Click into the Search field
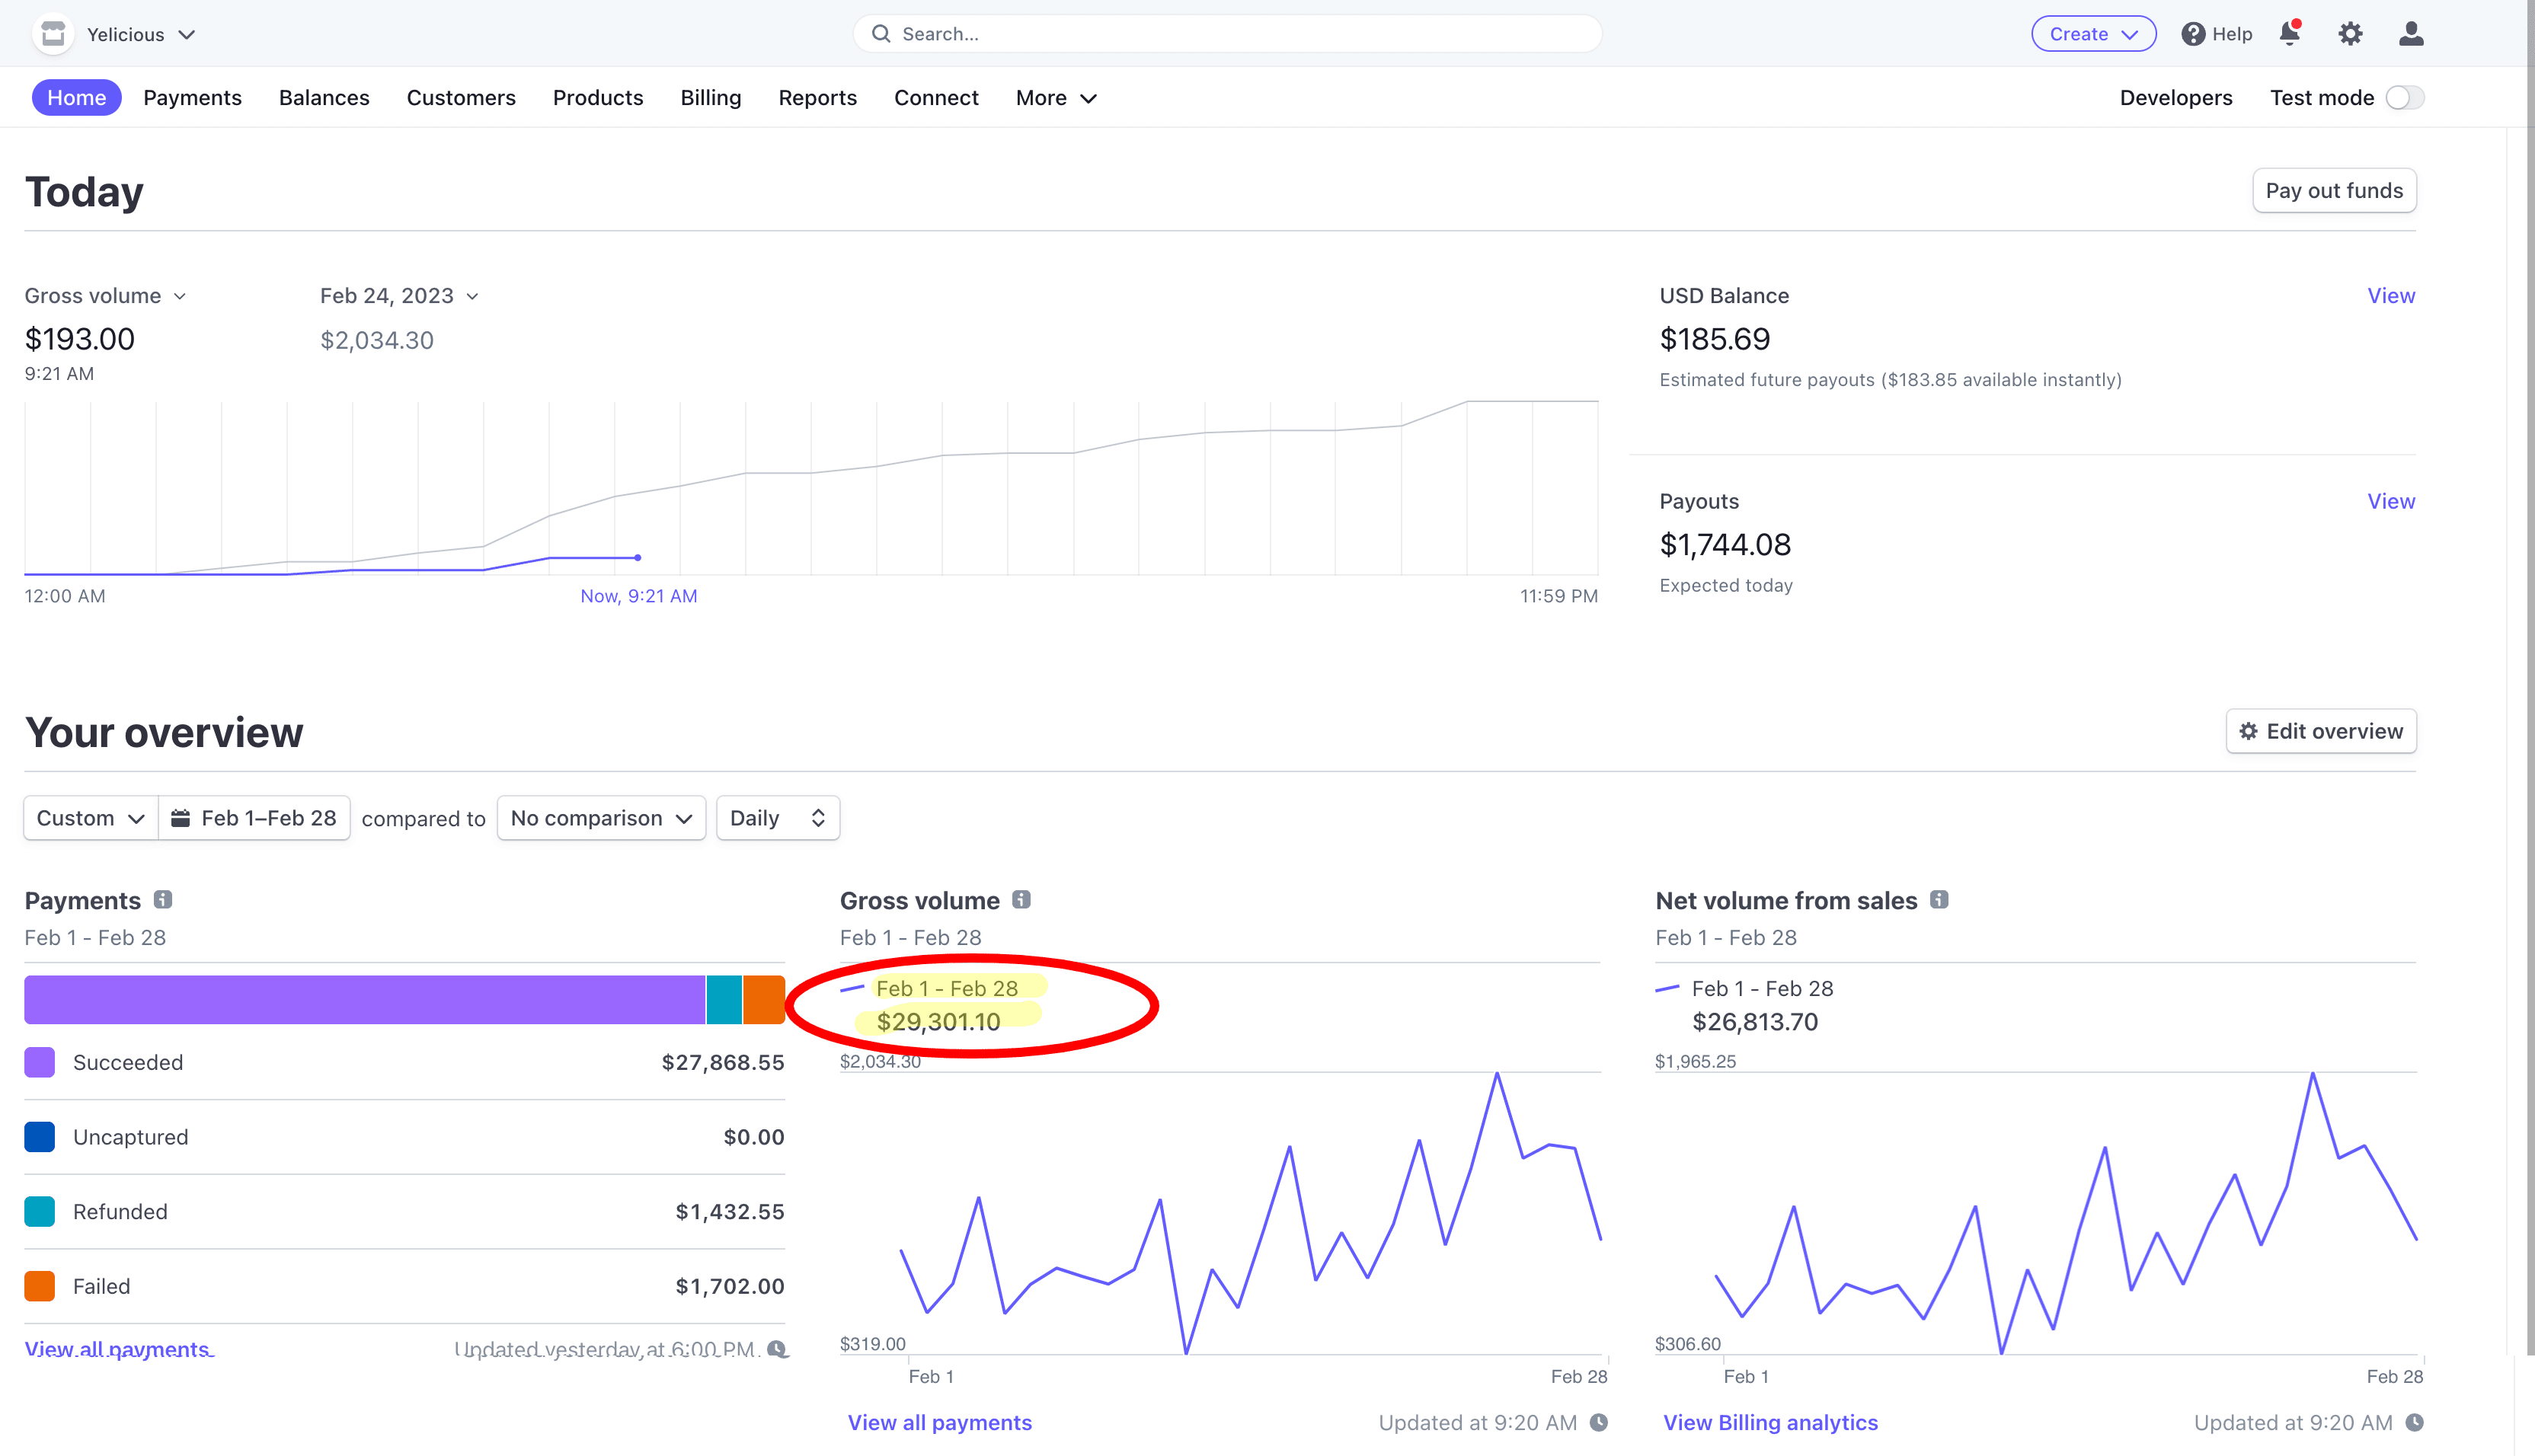This screenshot has width=2535, height=1456. point(1227,34)
